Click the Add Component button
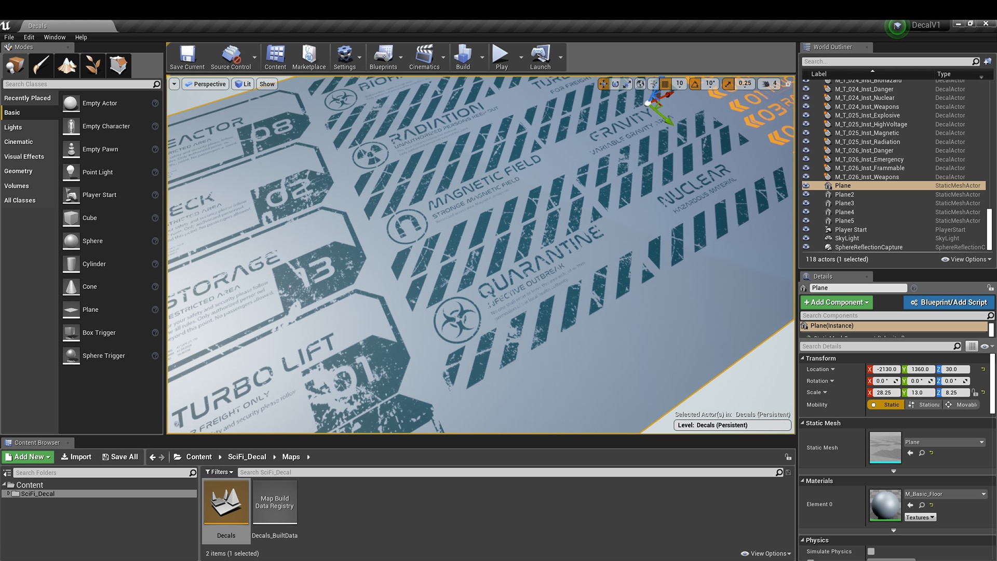This screenshot has width=997, height=561. coord(836,302)
